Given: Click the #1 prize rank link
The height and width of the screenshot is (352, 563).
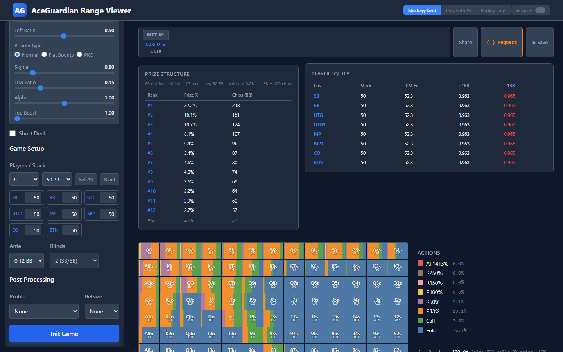Looking at the screenshot, I should (x=151, y=105).
